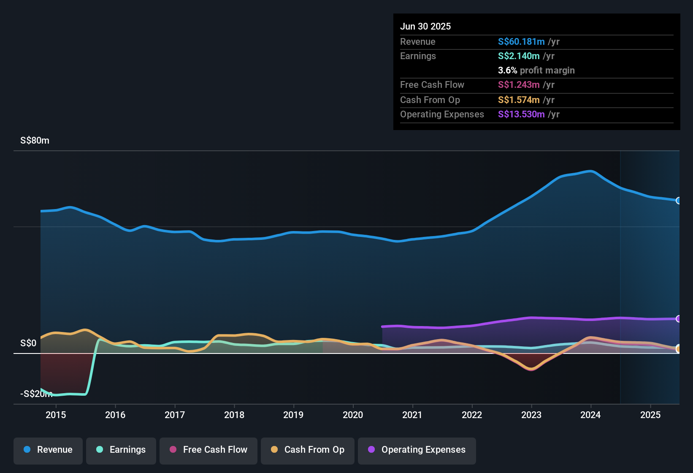This screenshot has width=693, height=473.
Task: Click the orange Cash From Op dot
Action: click(274, 449)
